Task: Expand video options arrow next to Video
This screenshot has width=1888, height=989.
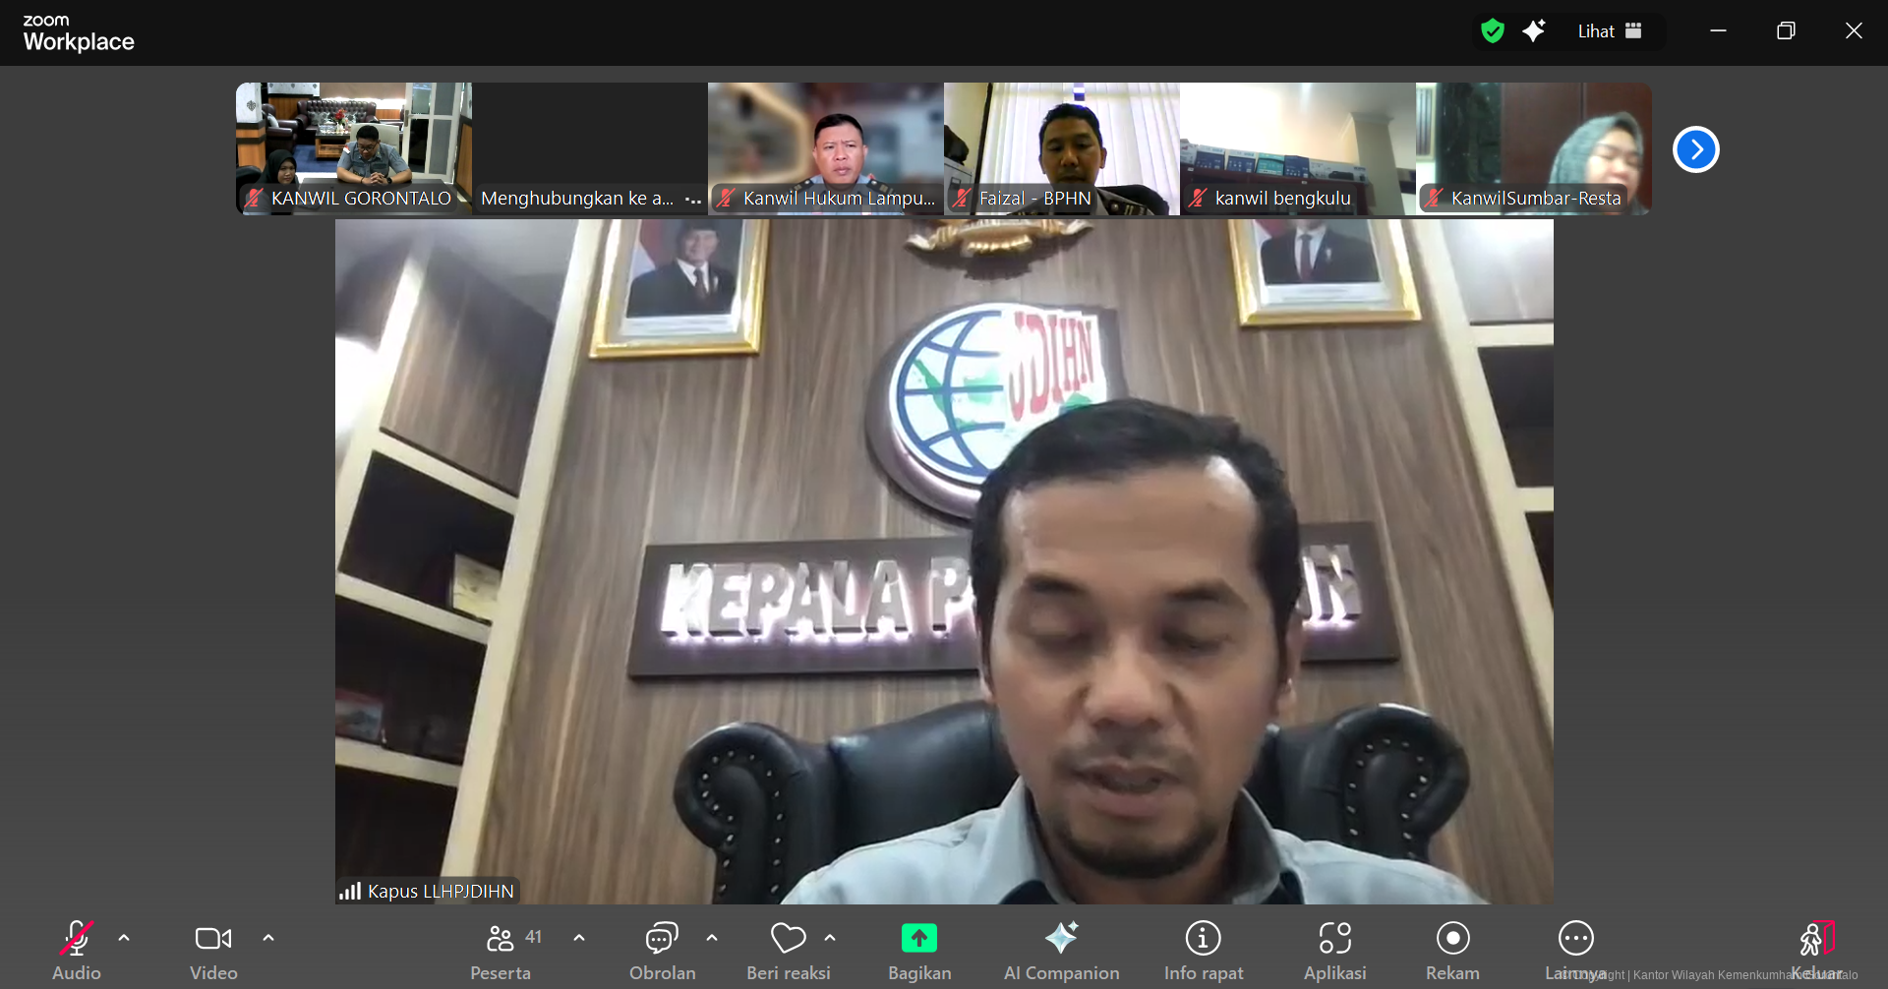Action: (268, 938)
